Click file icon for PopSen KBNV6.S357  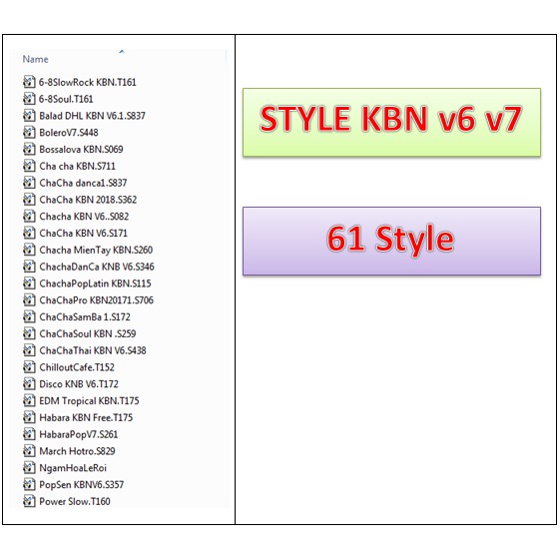pos(29,485)
